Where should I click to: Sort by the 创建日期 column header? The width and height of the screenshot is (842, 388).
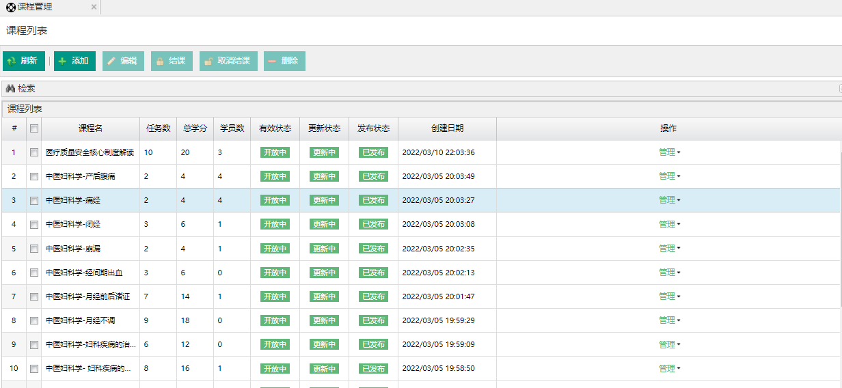tap(447, 128)
